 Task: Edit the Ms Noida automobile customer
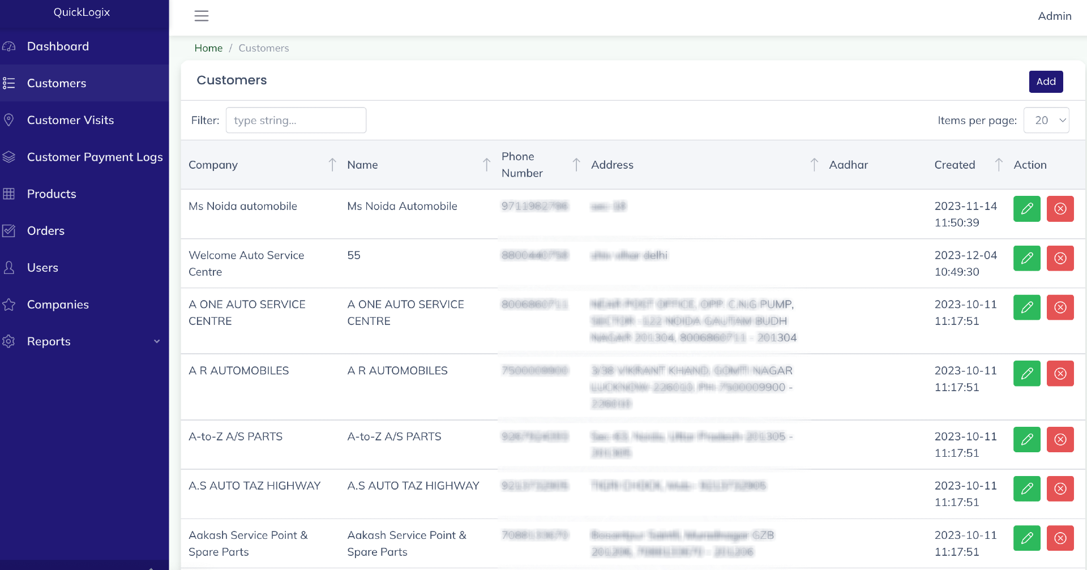(x=1026, y=209)
